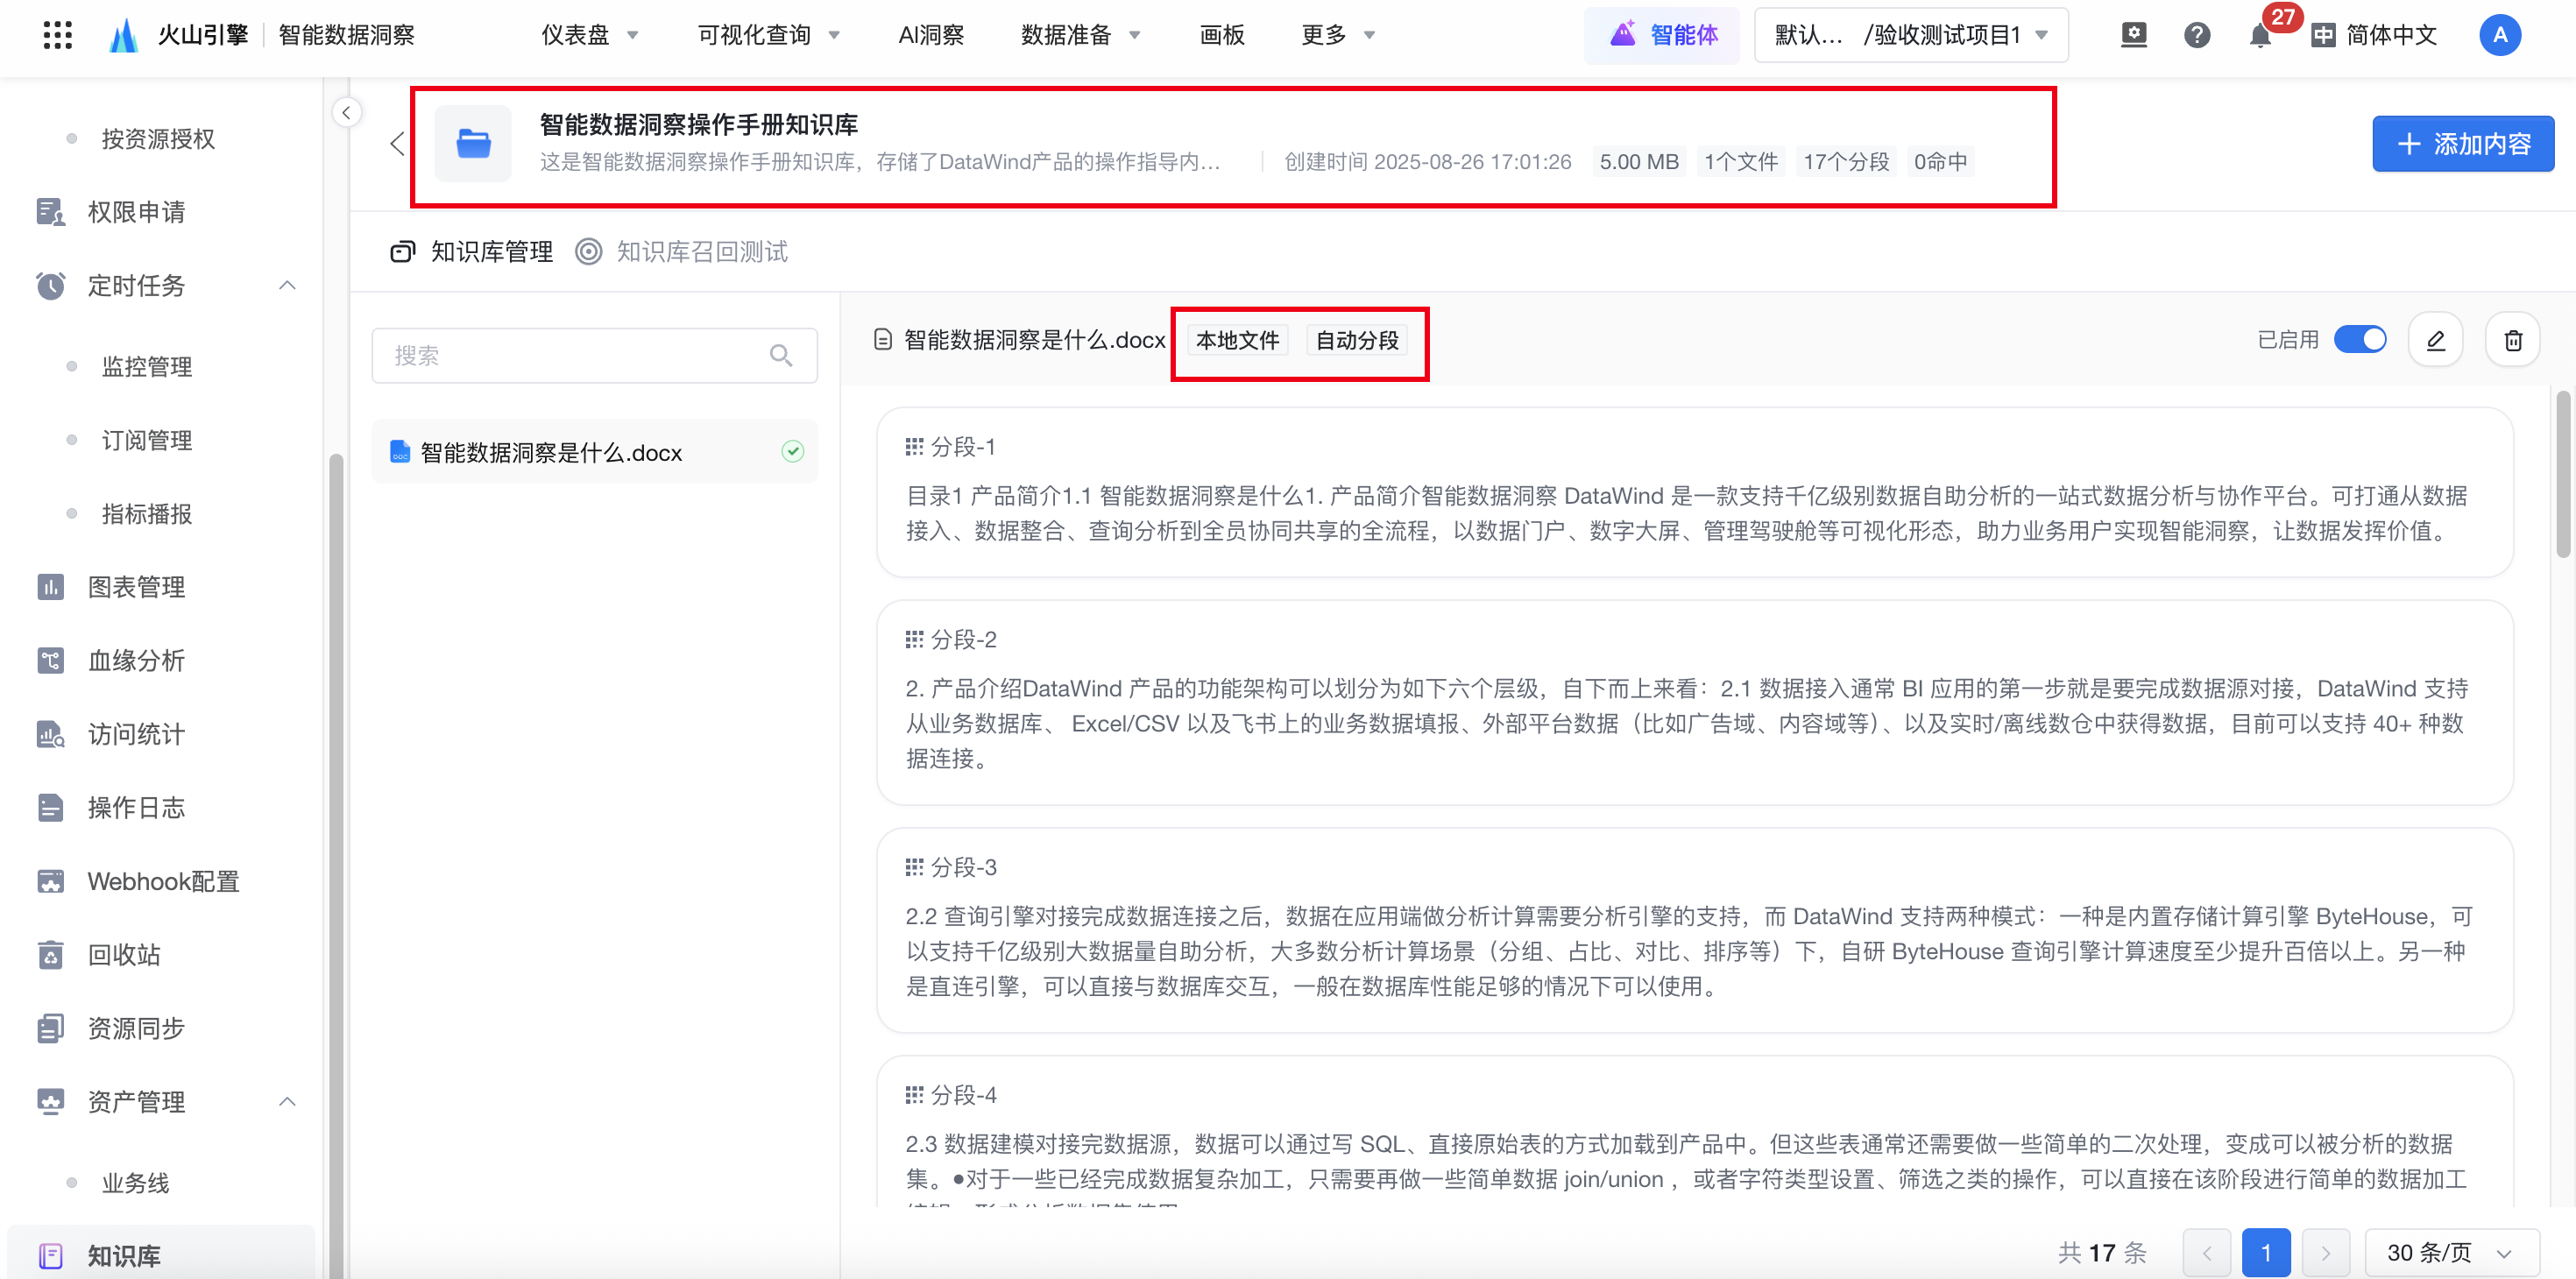Click the pencil edit icon for document

[x=2435, y=341]
